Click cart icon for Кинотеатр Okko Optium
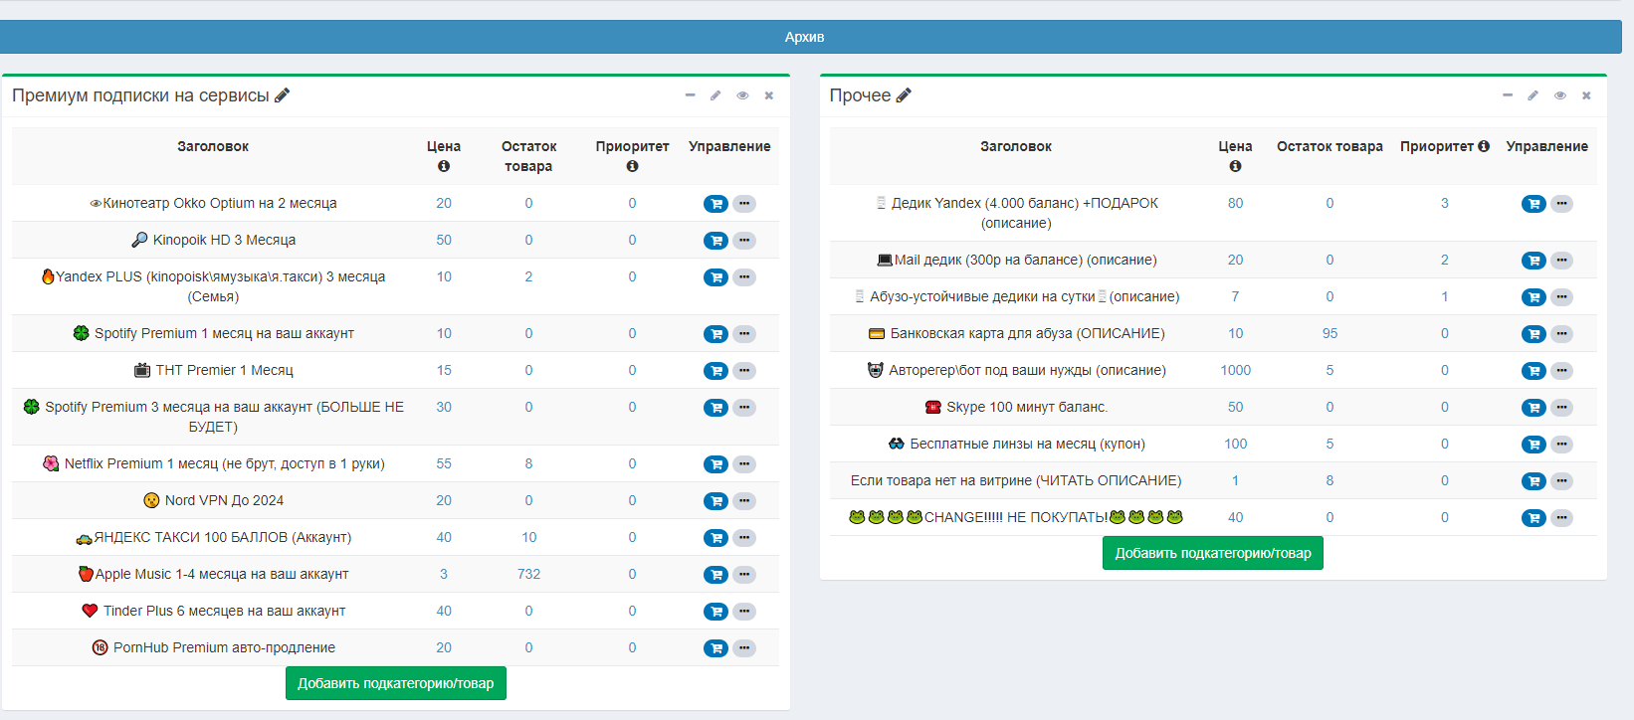Screen dimensions: 1634x720 pos(715,204)
